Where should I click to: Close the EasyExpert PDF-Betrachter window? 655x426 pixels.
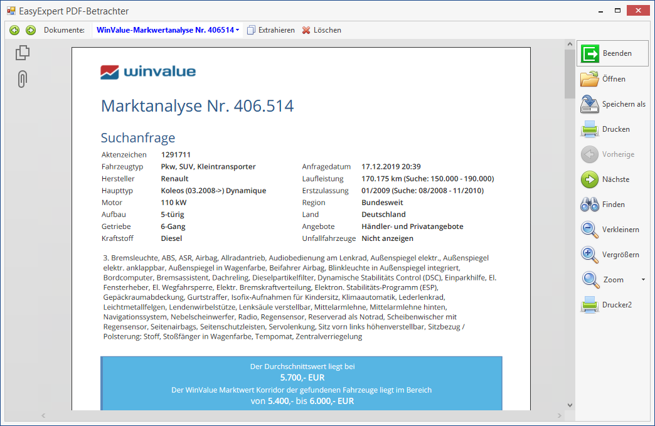(638, 11)
